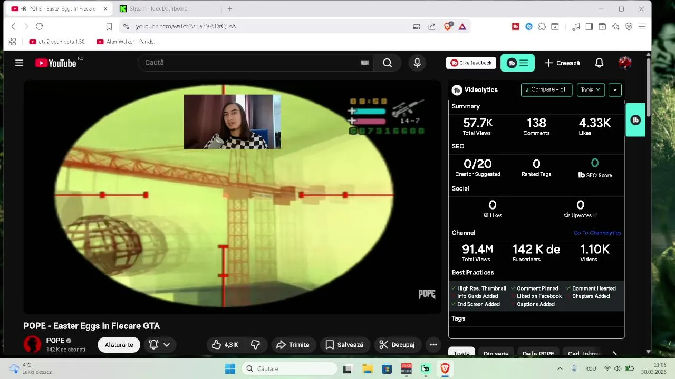Bookmark this page icon

pyautogui.click(x=109, y=26)
